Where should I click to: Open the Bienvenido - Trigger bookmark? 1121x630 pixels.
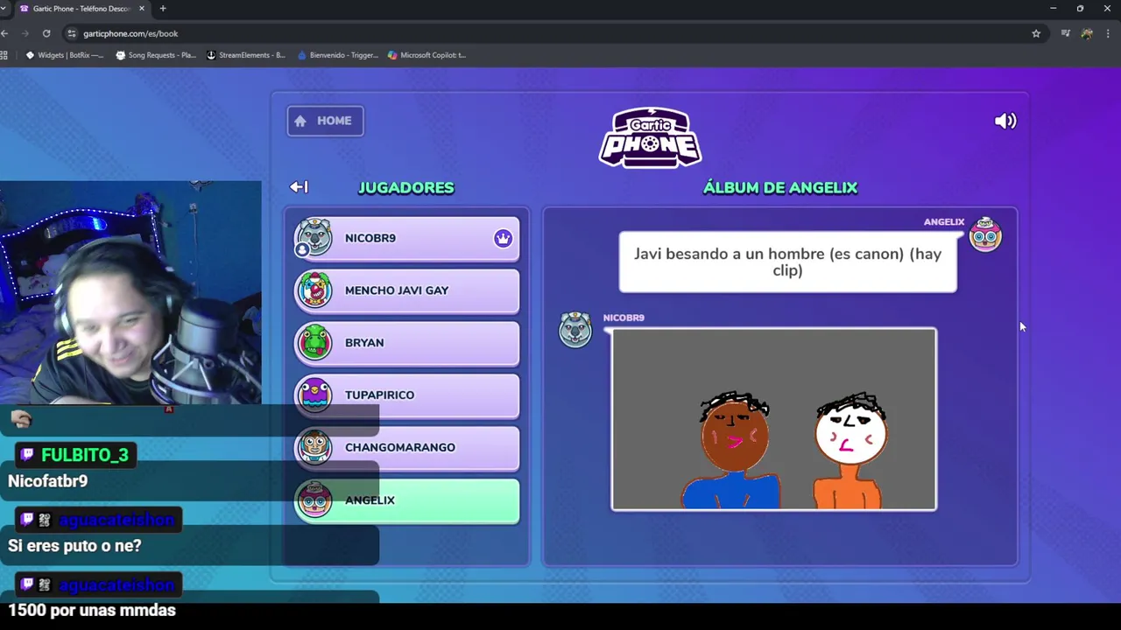coord(337,55)
